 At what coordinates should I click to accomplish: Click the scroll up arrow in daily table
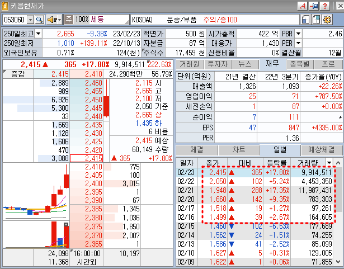338,163
